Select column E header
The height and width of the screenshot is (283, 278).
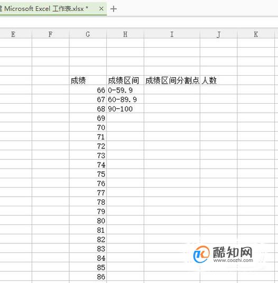pyautogui.click(x=13, y=34)
